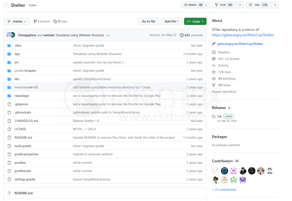Open the green Code dropdown
The height and width of the screenshot is (201, 292).
coord(195,21)
